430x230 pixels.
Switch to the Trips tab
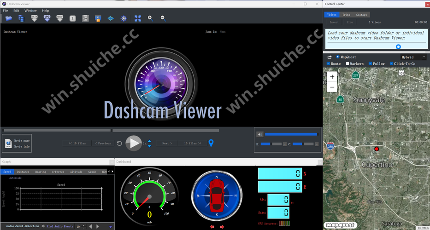[347, 15]
